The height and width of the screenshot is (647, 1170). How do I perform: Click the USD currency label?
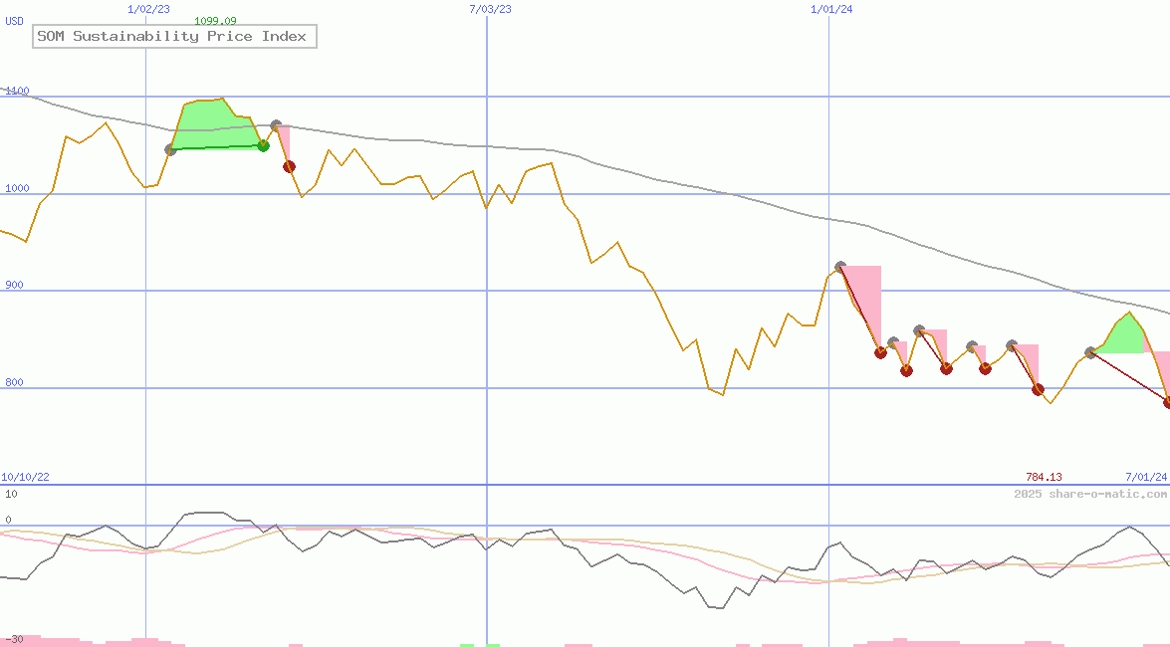[15, 21]
